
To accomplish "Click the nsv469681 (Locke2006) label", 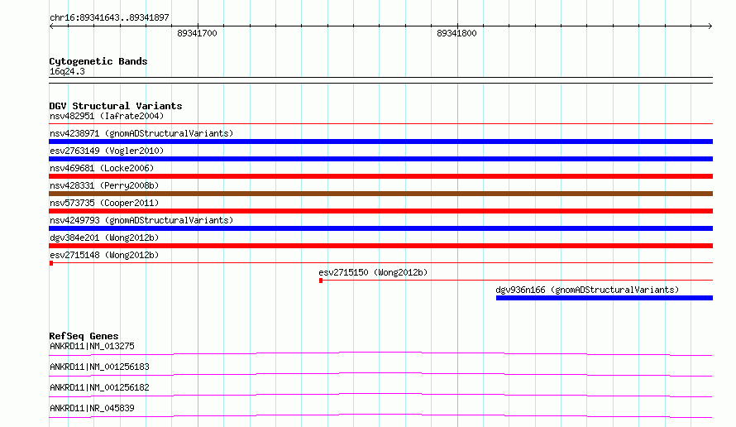I will [x=102, y=168].
